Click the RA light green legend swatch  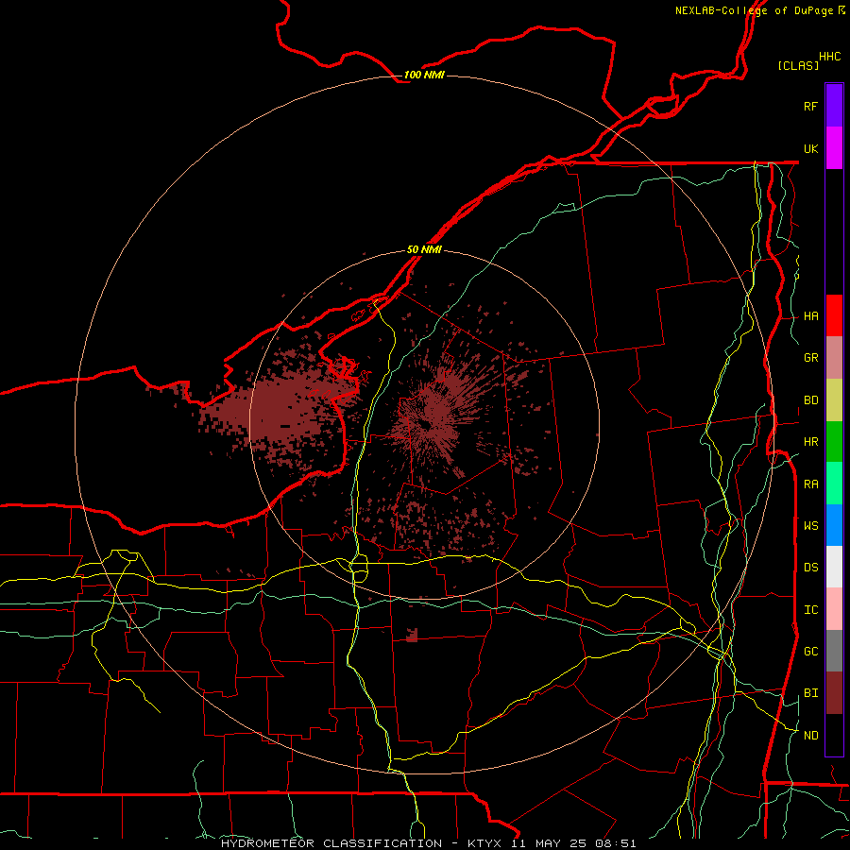(834, 484)
